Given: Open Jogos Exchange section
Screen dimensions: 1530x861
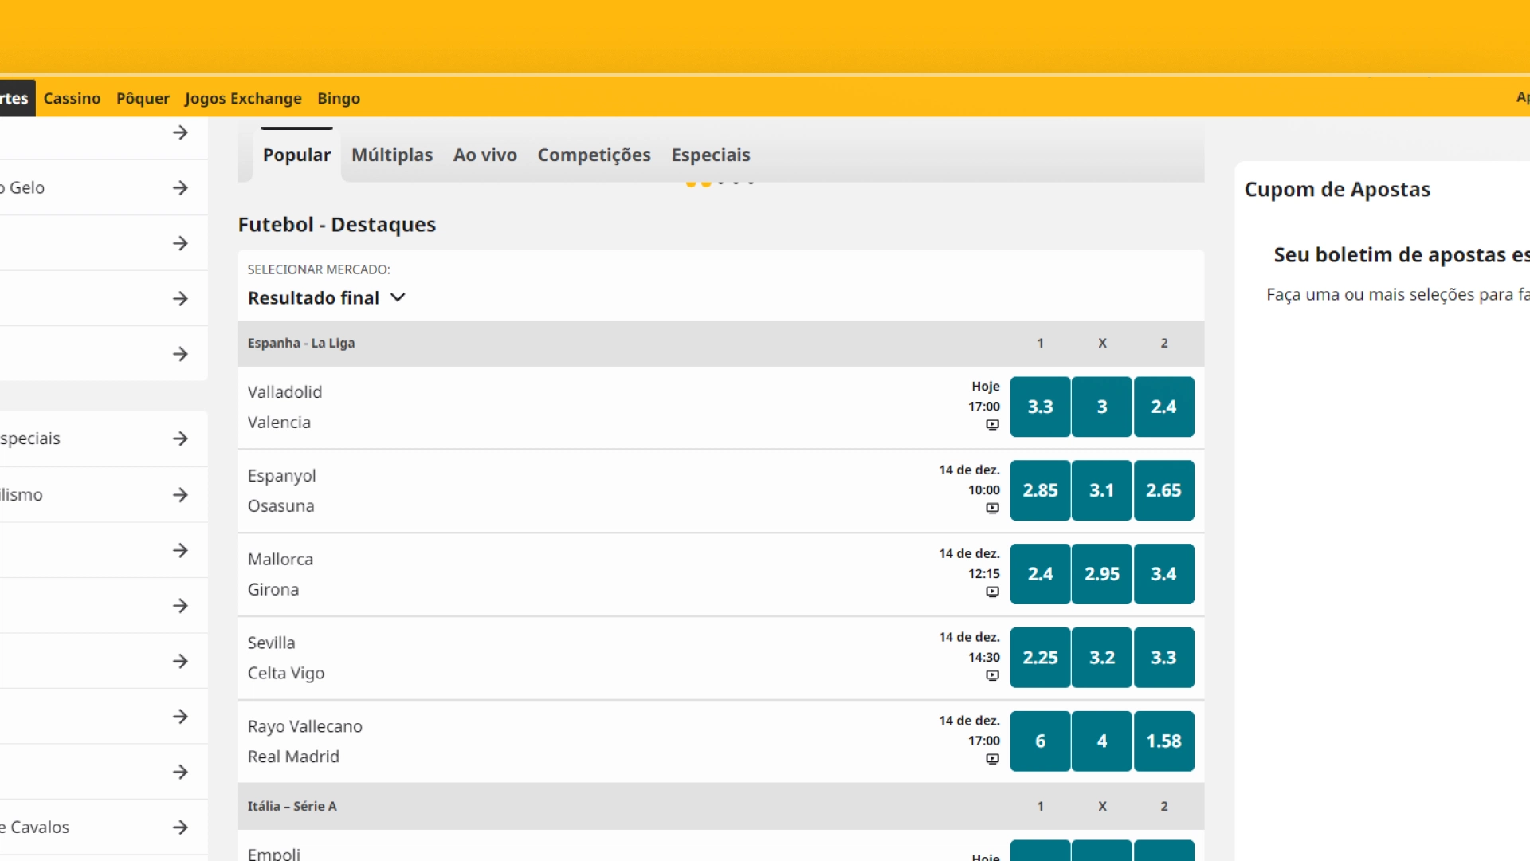Looking at the screenshot, I should (243, 98).
